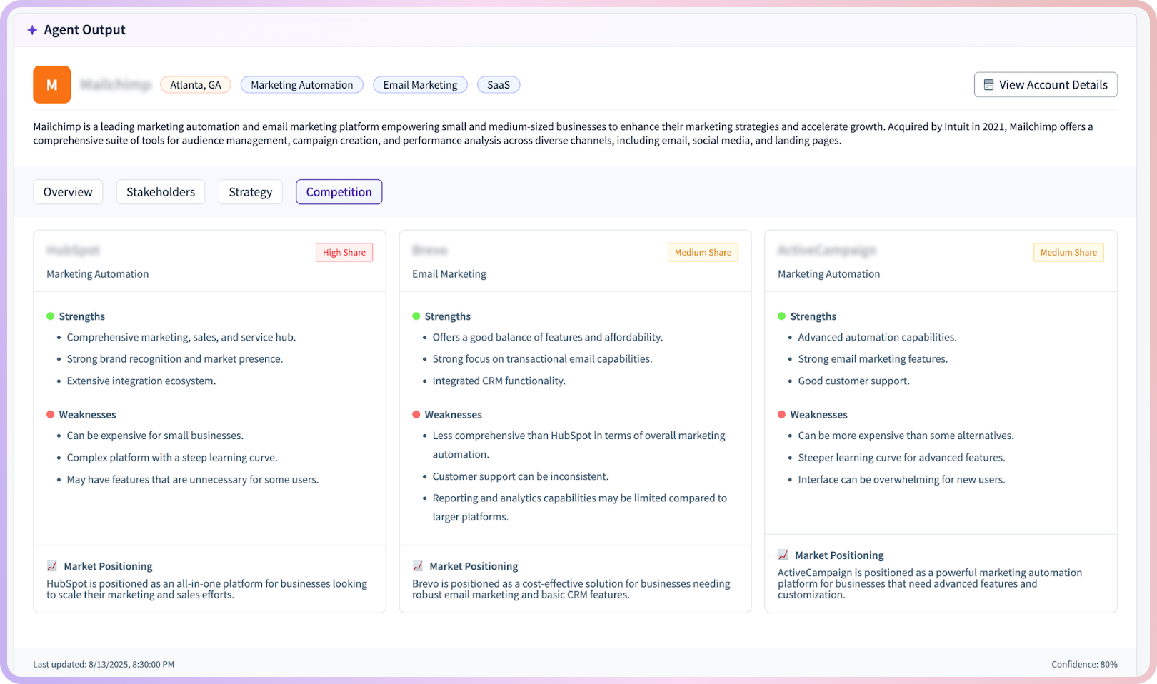1157x684 pixels.
Task: Click the Email Marketing tag chip
Action: point(420,85)
